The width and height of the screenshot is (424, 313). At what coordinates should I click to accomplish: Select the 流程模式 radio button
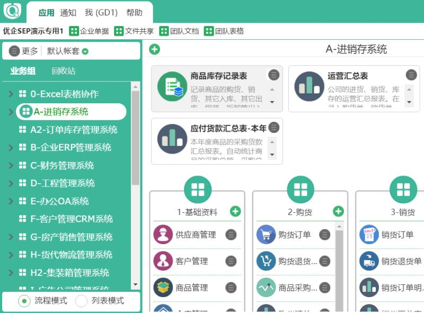24,301
